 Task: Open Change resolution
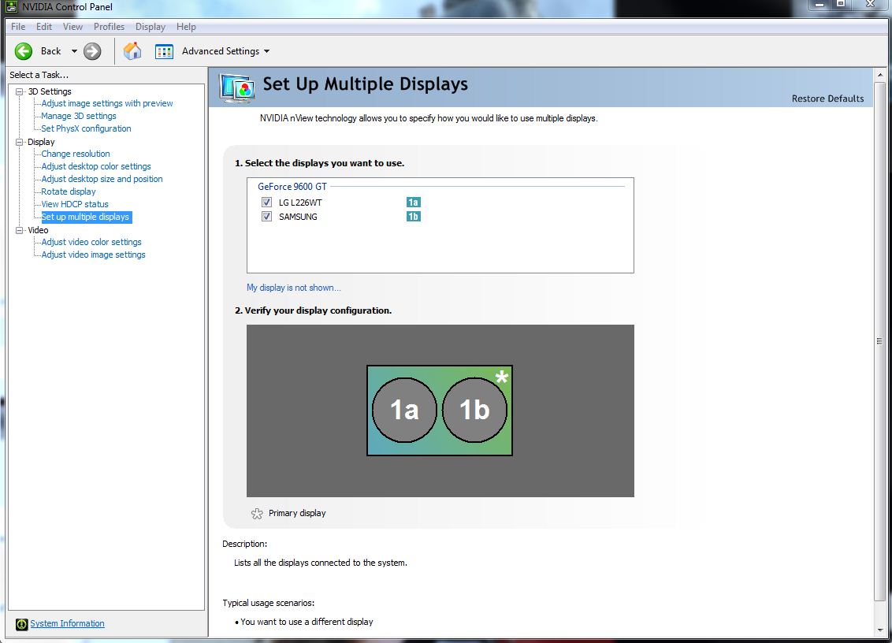coord(76,154)
